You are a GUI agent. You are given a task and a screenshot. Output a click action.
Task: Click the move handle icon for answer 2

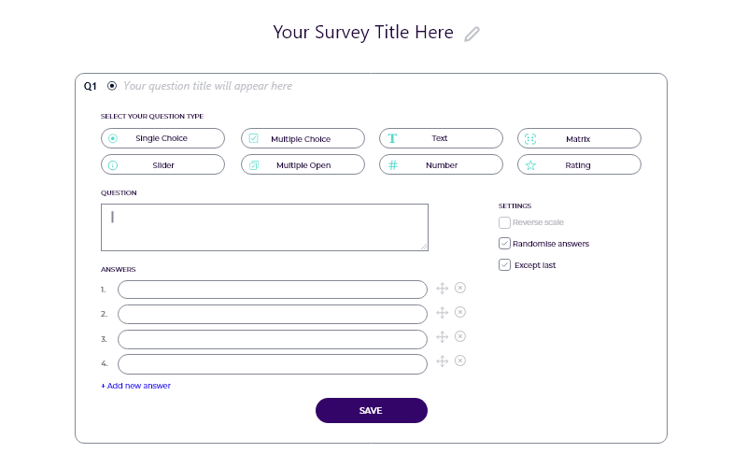(442, 313)
